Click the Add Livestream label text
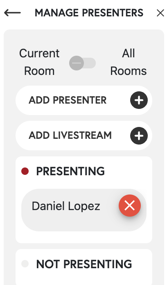 [x=70, y=136]
